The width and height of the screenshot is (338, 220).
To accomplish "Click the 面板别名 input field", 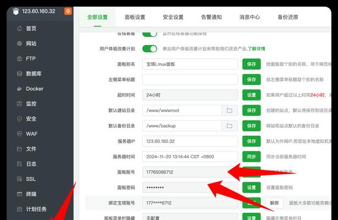I will coord(190,64).
